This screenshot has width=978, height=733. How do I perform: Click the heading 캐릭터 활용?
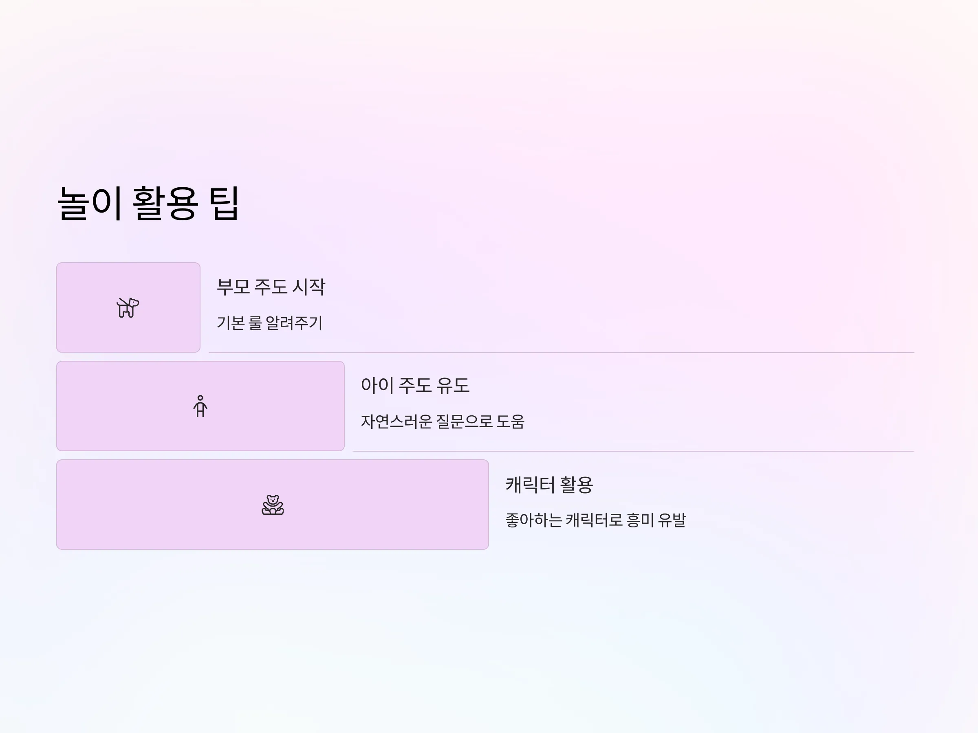tap(549, 484)
